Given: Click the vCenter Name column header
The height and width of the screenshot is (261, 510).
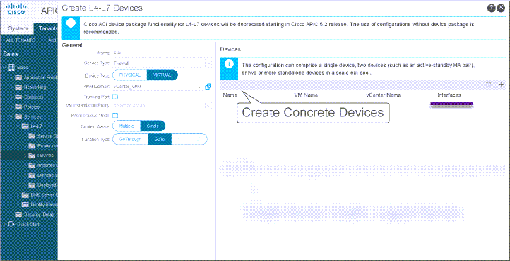Looking at the screenshot, I should [384, 95].
